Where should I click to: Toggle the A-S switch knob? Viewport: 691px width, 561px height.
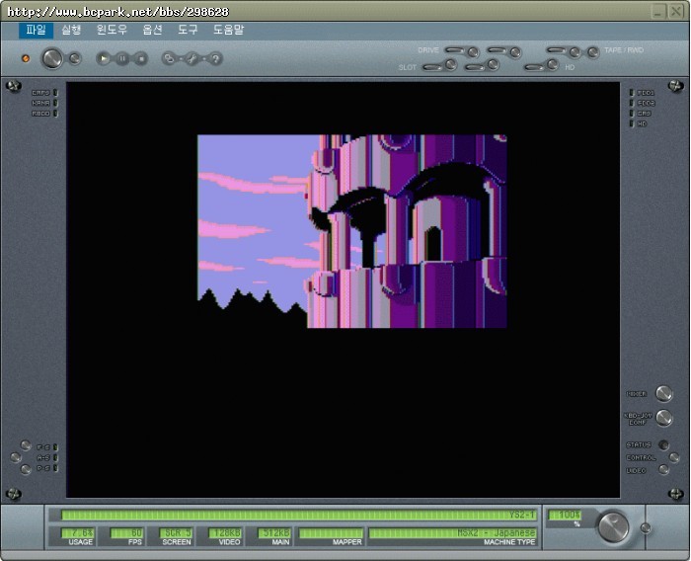[x=16, y=457]
